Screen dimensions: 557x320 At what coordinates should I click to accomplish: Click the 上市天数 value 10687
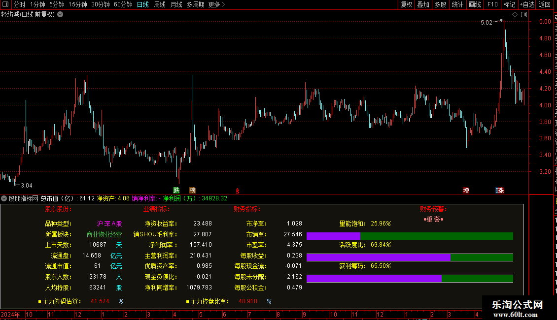tap(98, 245)
